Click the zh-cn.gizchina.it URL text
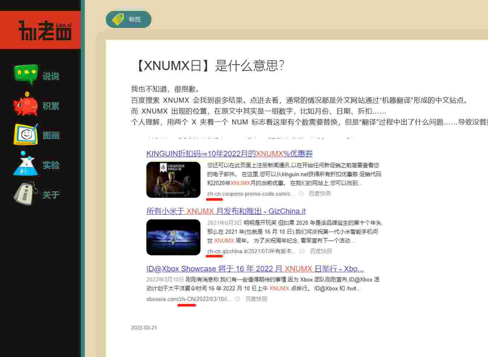The height and width of the screenshot is (357, 488). coord(251,251)
